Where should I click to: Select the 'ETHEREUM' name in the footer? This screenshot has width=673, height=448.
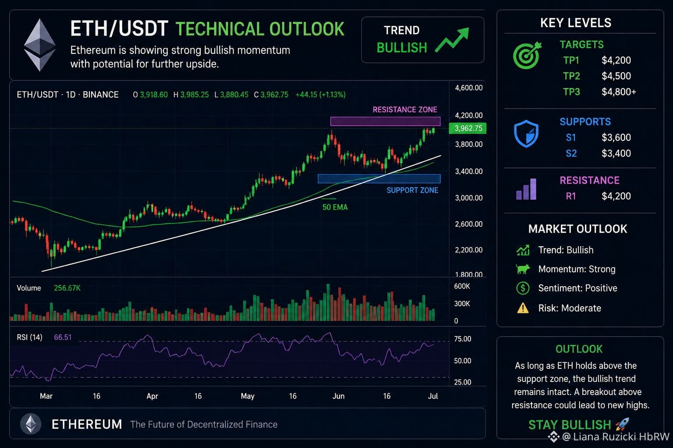point(87,424)
